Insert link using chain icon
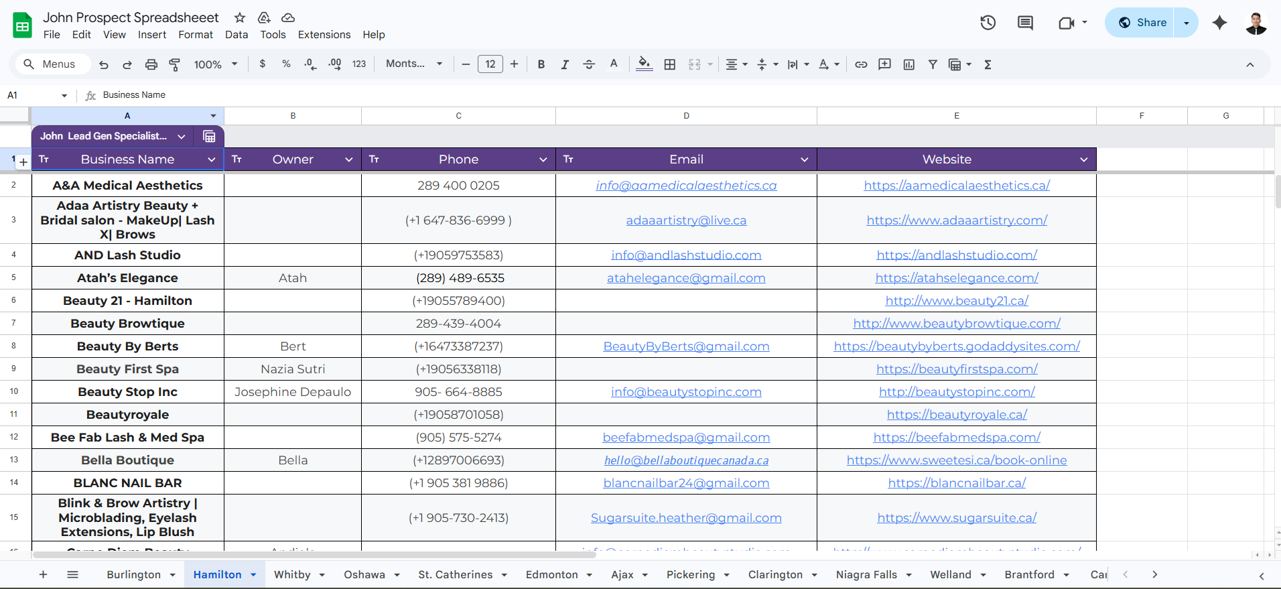The width and height of the screenshot is (1281, 589). [861, 64]
